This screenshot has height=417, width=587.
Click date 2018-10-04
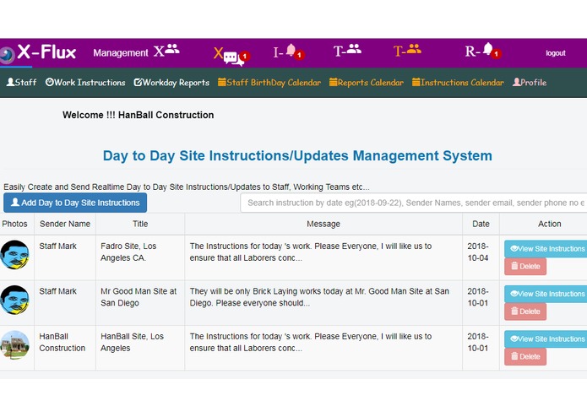478,252
